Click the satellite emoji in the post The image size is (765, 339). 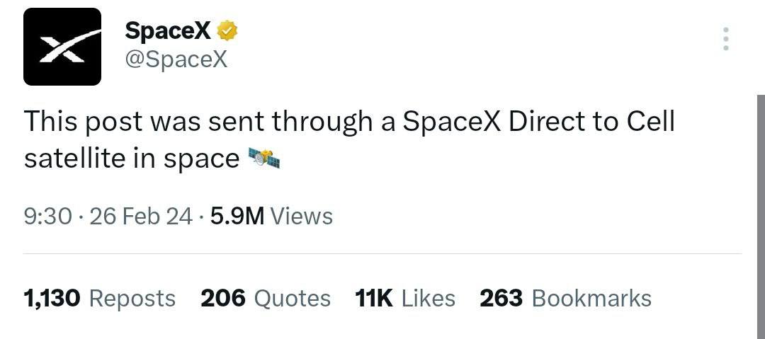(x=265, y=159)
